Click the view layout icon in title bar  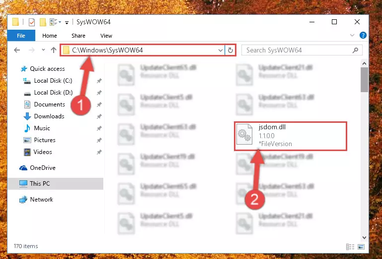(x=55, y=22)
